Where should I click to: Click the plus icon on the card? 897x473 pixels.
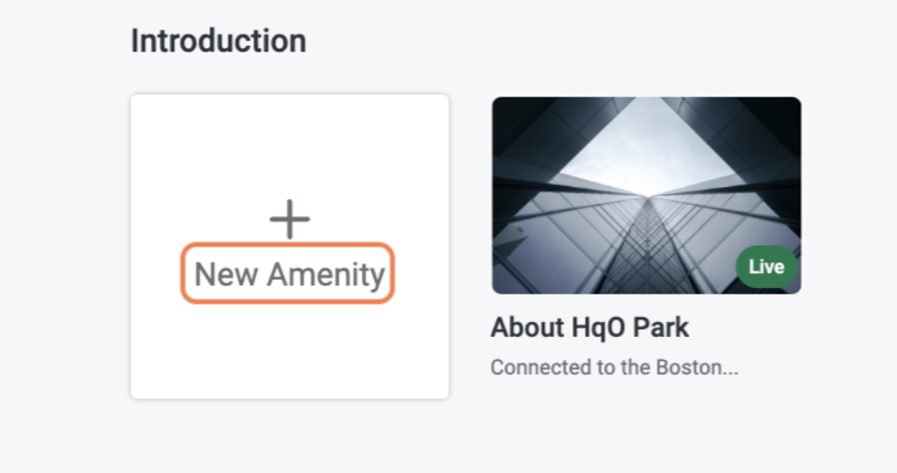point(289,220)
